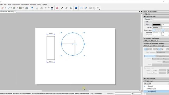Open Rectangle tool dropdown arrow
This screenshot has height=95, width=169.
point(17,8)
